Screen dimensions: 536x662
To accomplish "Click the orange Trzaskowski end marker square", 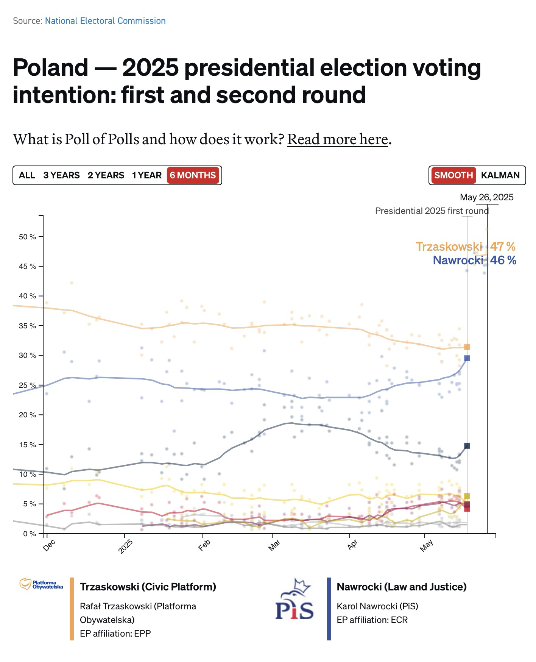I will pos(467,347).
